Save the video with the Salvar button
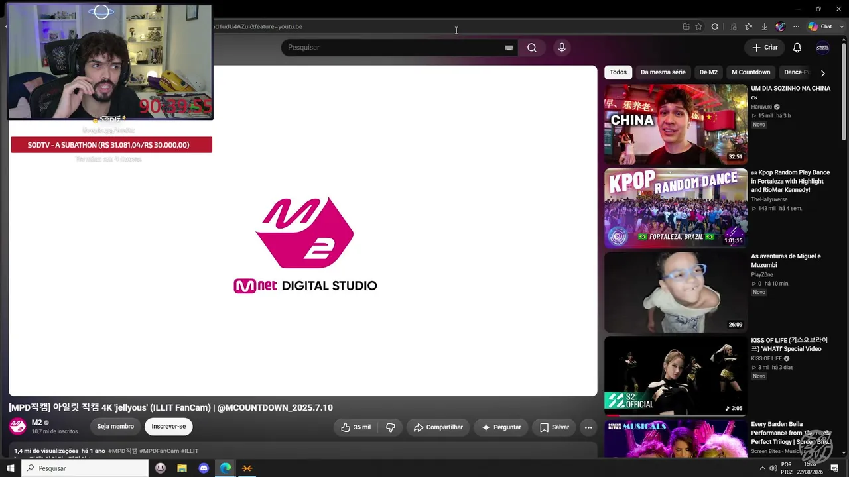Viewport: 849px width, 477px height. pos(555,427)
